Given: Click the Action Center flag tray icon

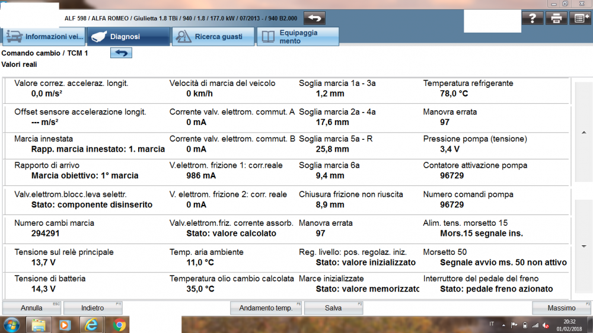Looking at the screenshot, I should pos(514,325).
